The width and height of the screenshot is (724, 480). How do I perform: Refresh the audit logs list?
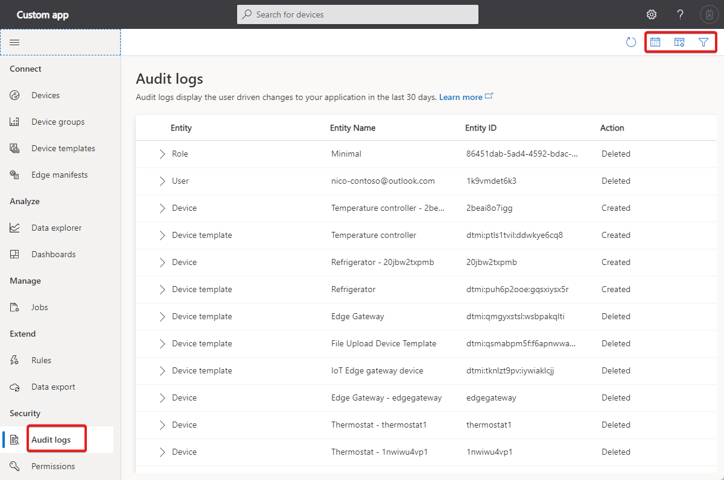[631, 42]
